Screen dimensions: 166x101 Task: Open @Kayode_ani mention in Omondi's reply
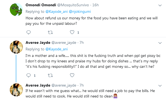57,11
